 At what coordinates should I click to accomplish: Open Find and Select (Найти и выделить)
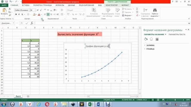155,12
